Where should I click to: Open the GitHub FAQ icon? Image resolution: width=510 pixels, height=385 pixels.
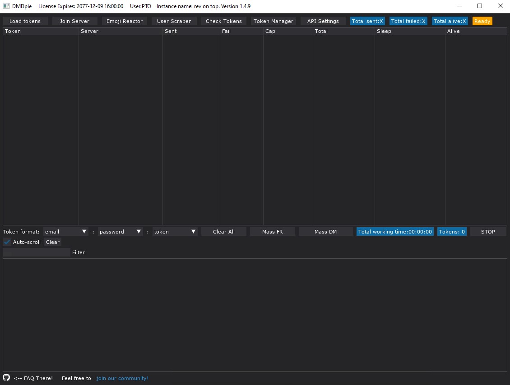(6, 377)
